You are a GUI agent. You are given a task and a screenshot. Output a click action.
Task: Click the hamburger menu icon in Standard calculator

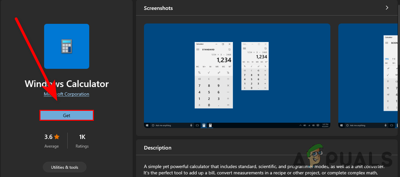coord(198,50)
